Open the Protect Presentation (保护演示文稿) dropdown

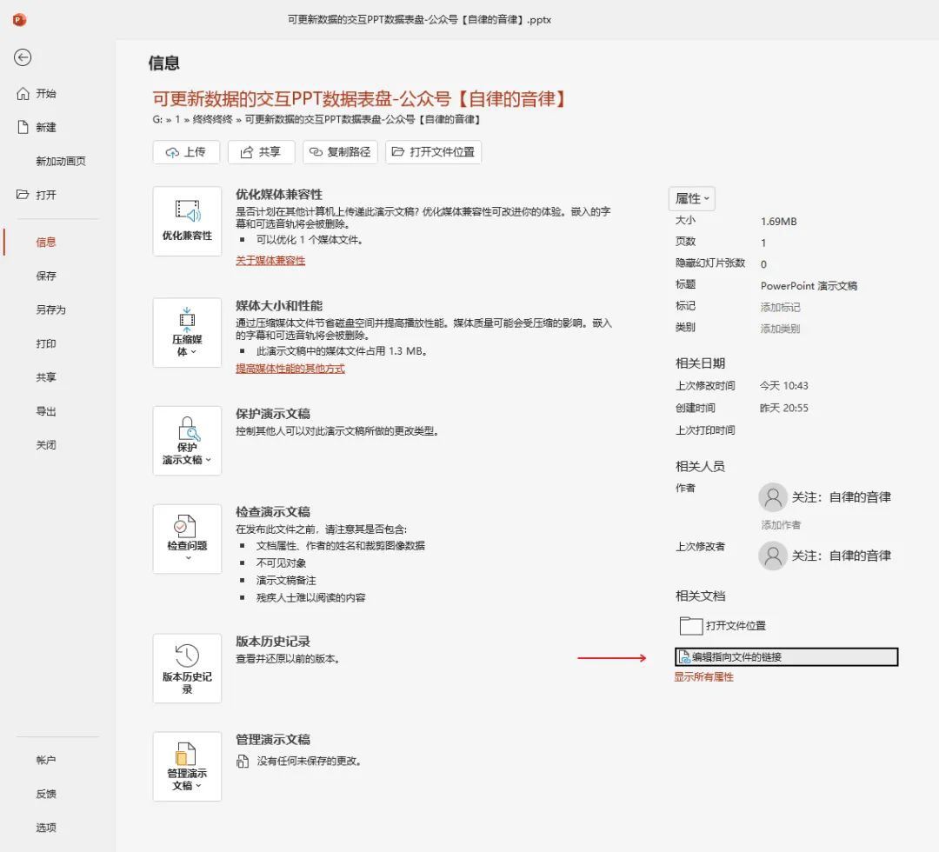[187, 441]
